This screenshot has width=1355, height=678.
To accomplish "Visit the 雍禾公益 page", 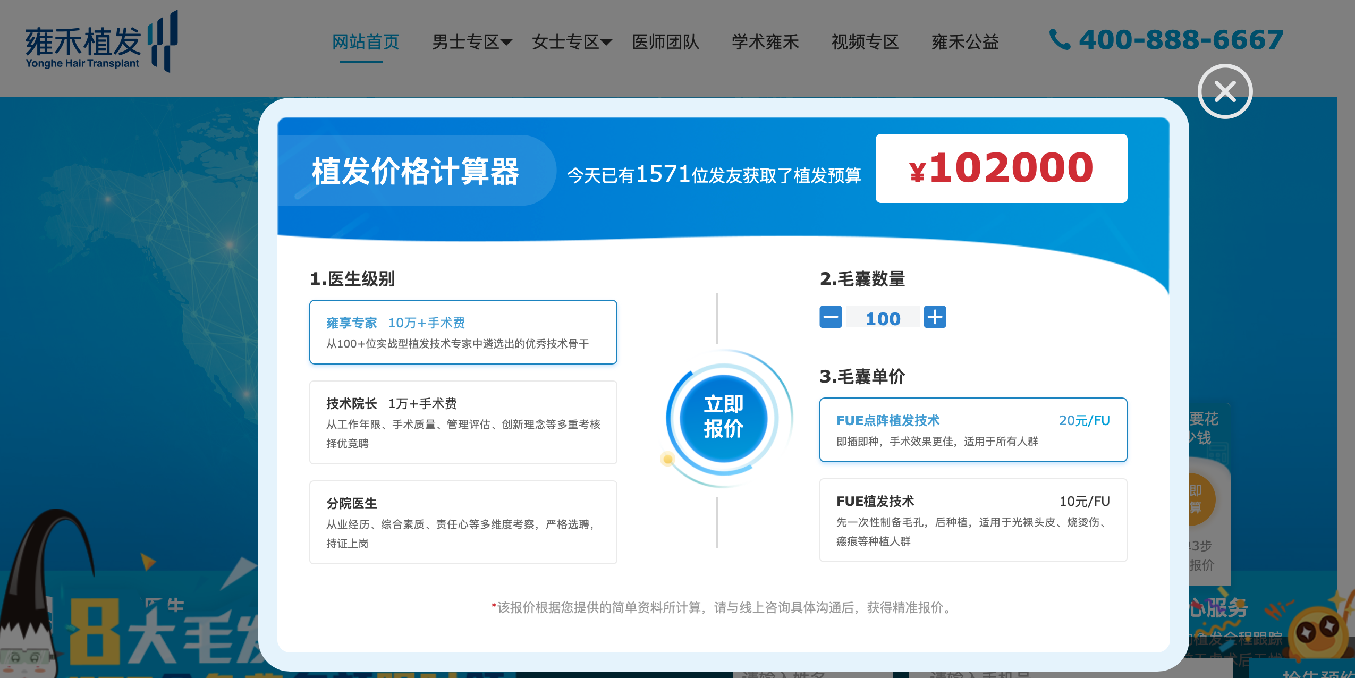I will pos(965,42).
